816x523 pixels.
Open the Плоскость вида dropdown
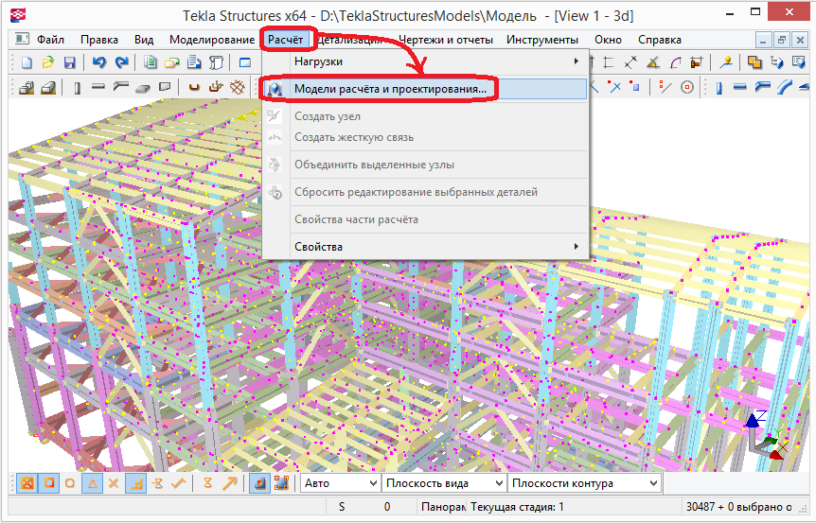[x=444, y=483]
